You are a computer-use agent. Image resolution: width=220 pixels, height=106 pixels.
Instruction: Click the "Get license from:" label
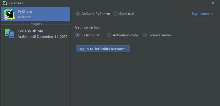coord(89,27)
